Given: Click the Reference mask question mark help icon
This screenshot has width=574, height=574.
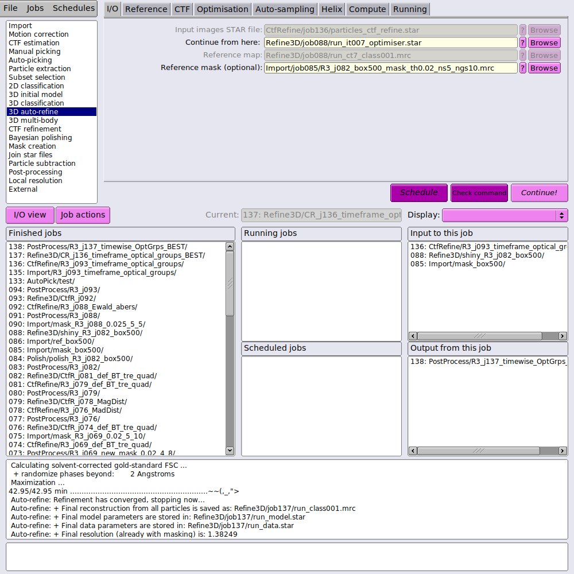Looking at the screenshot, I should pos(522,68).
